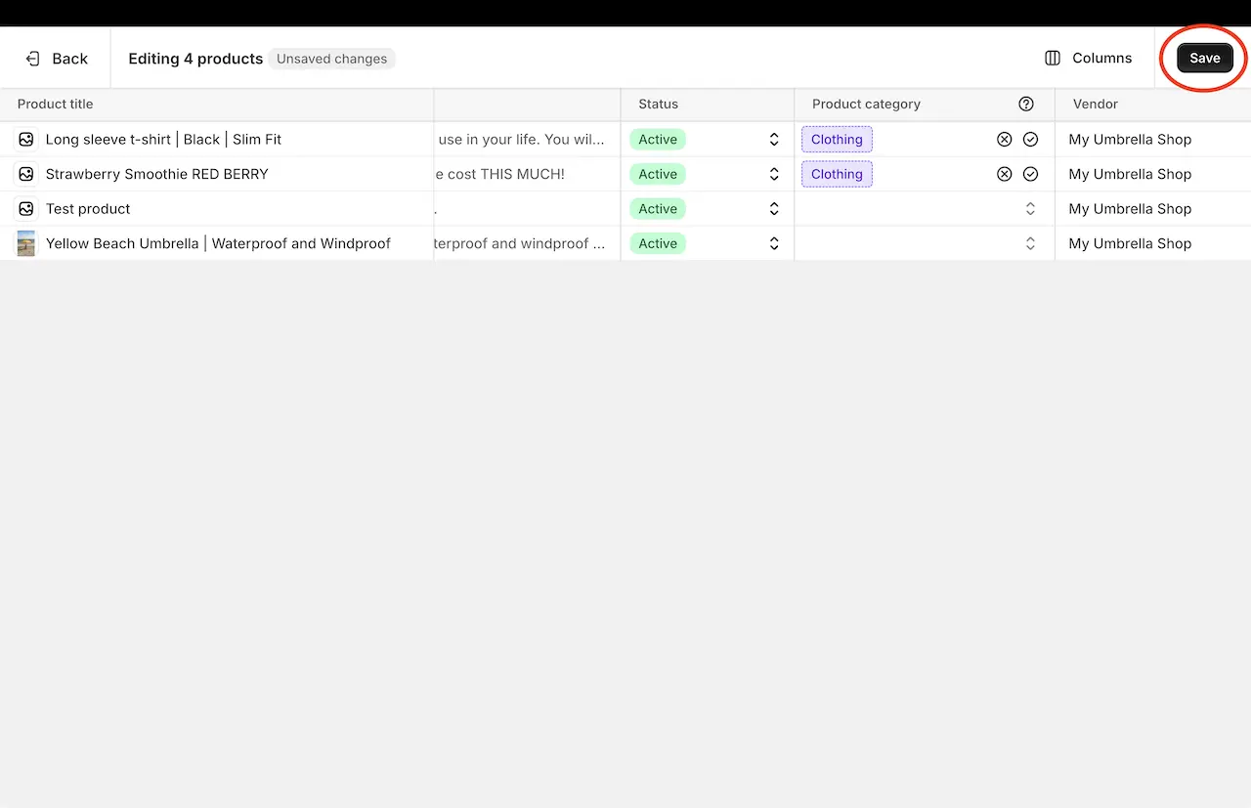
Task: Toggle Active status badge for Yellow Beach Umbrella
Action: click(x=658, y=243)
